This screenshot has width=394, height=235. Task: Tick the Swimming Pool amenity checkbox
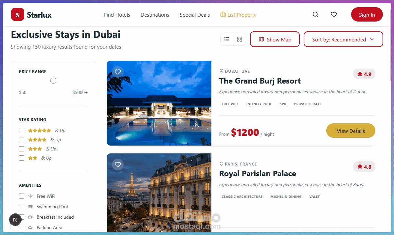22,207
